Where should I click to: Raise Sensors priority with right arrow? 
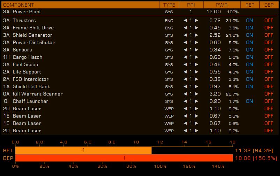pyautogui.click(x=197, y=50)
